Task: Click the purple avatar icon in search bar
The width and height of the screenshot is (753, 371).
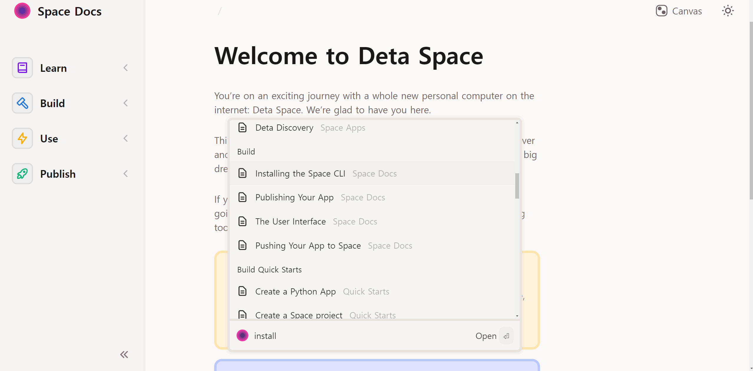Action: click(242, 335)
